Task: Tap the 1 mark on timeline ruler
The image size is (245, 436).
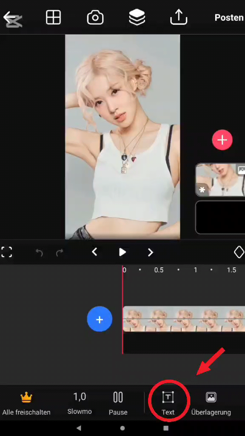Action: 196,270
